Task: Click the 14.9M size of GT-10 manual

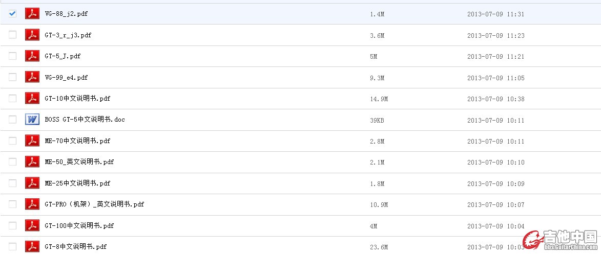Action: click(x=379, y=99)
